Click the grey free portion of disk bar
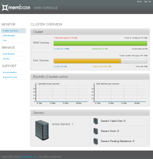The image size is (153, 159). click(x=134, y=61)
